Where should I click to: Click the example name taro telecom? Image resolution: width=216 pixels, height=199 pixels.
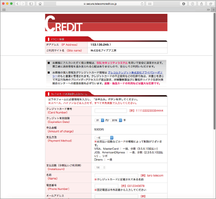pos(155,176)
